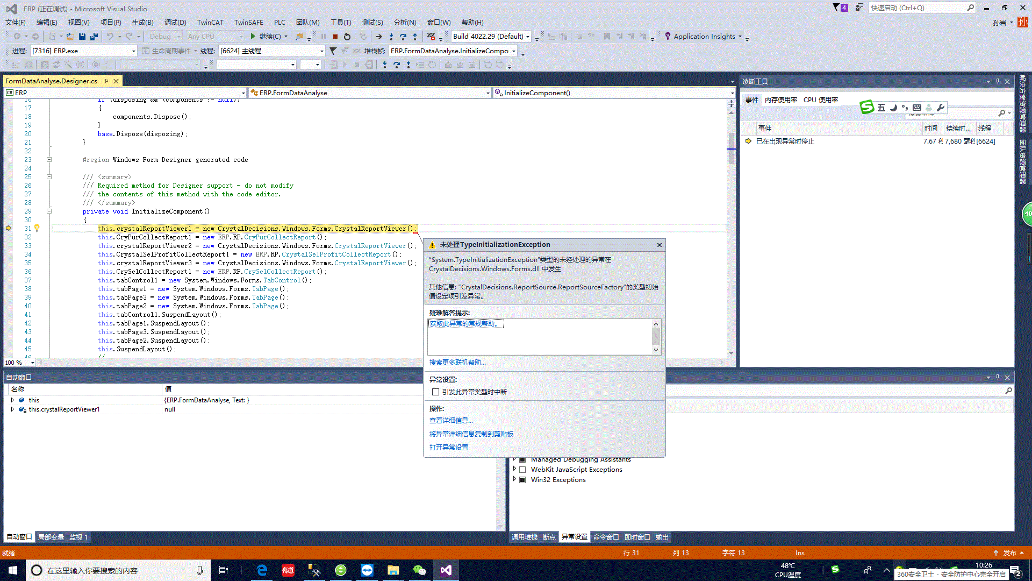Restart debugging with the circular arrow icon

tap(347, 37)
